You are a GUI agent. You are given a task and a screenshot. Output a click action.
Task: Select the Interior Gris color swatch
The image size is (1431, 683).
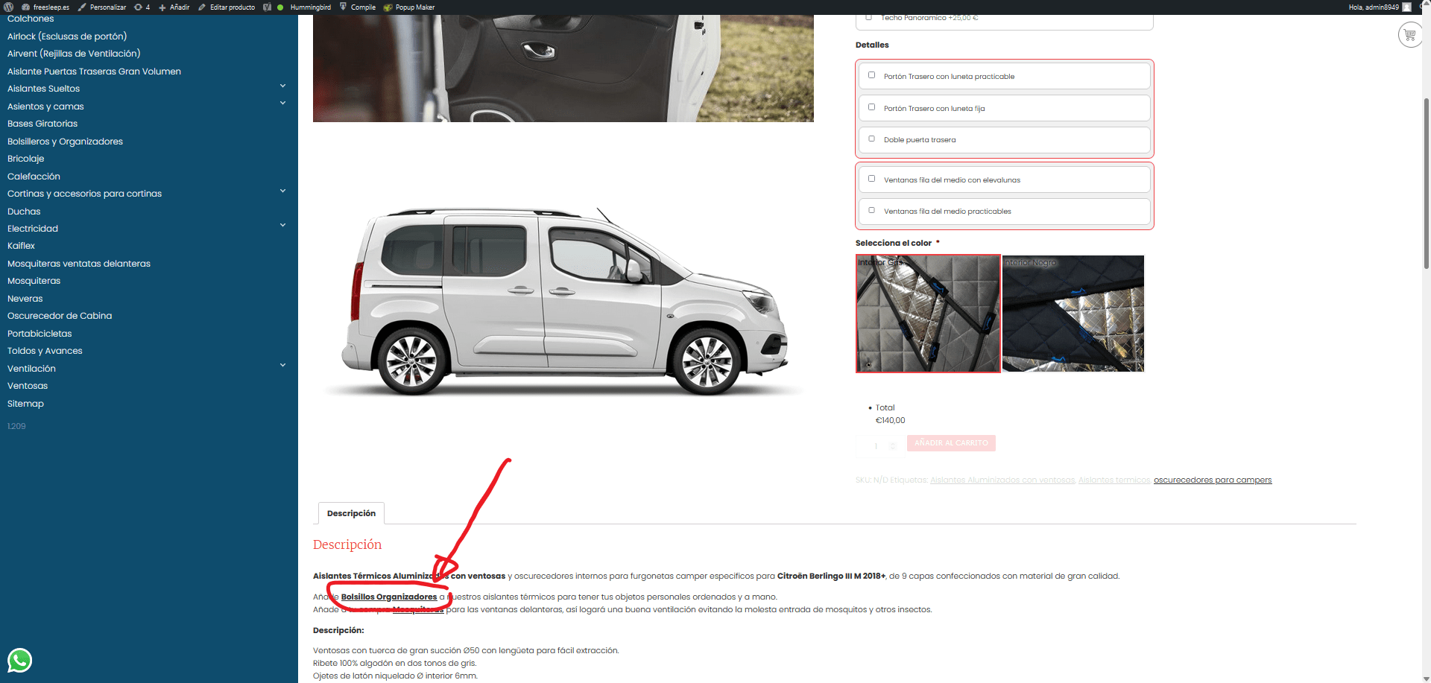928,314
